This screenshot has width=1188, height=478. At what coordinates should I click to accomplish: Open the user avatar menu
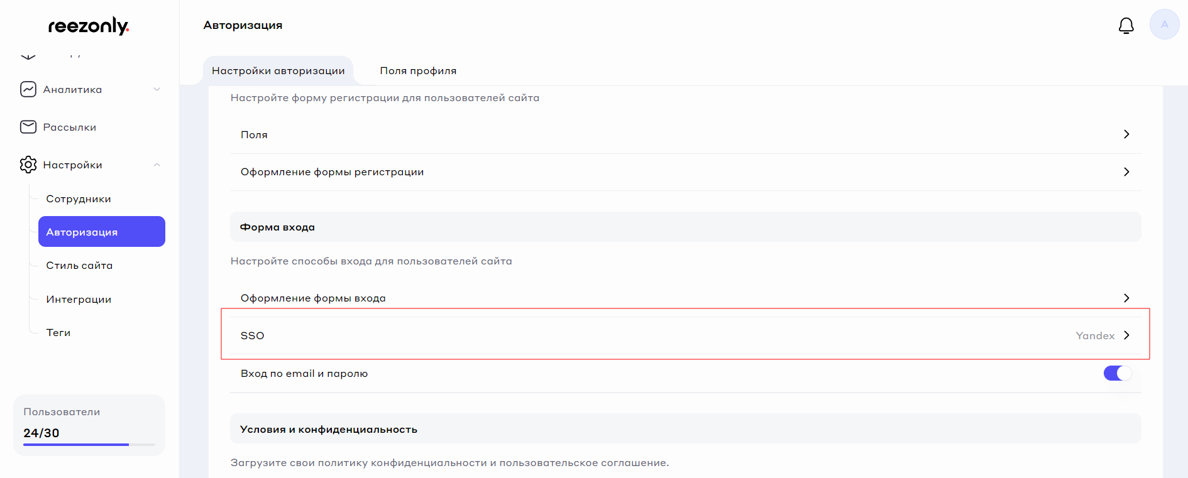click(1164, 24)
